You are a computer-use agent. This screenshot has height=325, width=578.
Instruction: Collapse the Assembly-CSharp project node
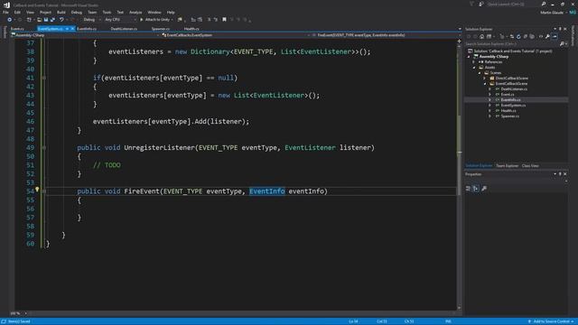tap(470, 57)
